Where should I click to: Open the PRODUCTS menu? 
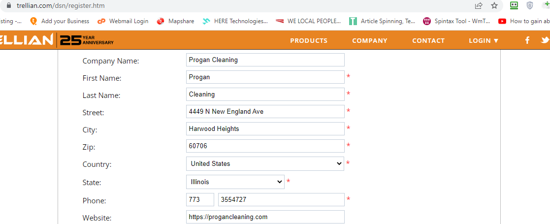(x=309, y=40)
